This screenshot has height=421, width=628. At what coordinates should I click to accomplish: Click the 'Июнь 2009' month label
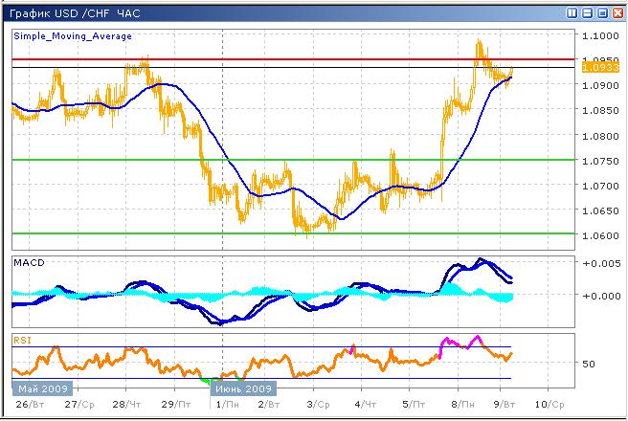click(245, 388)
